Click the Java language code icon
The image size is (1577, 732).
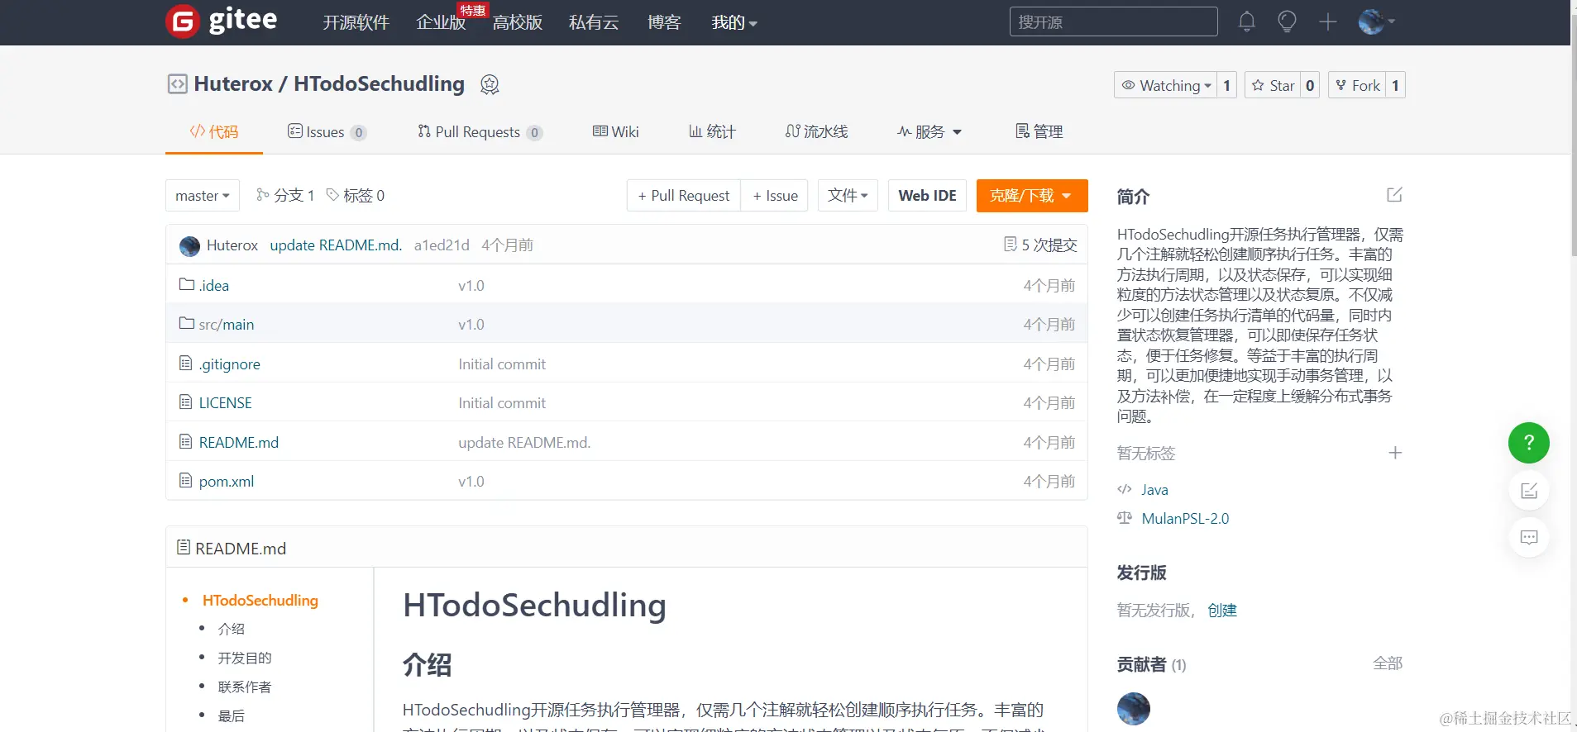1125,489
